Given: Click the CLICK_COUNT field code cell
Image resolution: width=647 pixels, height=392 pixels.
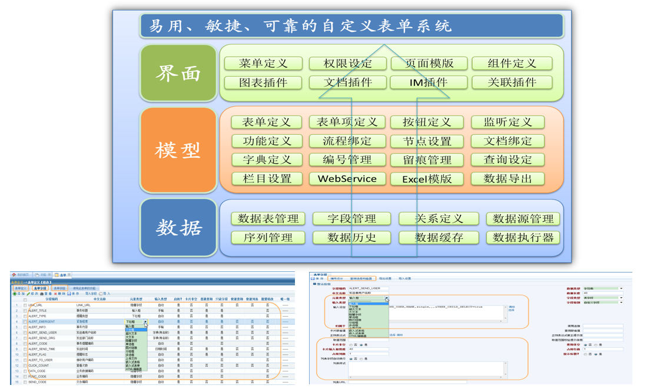Looking at the screenshot, I should 39,365.
